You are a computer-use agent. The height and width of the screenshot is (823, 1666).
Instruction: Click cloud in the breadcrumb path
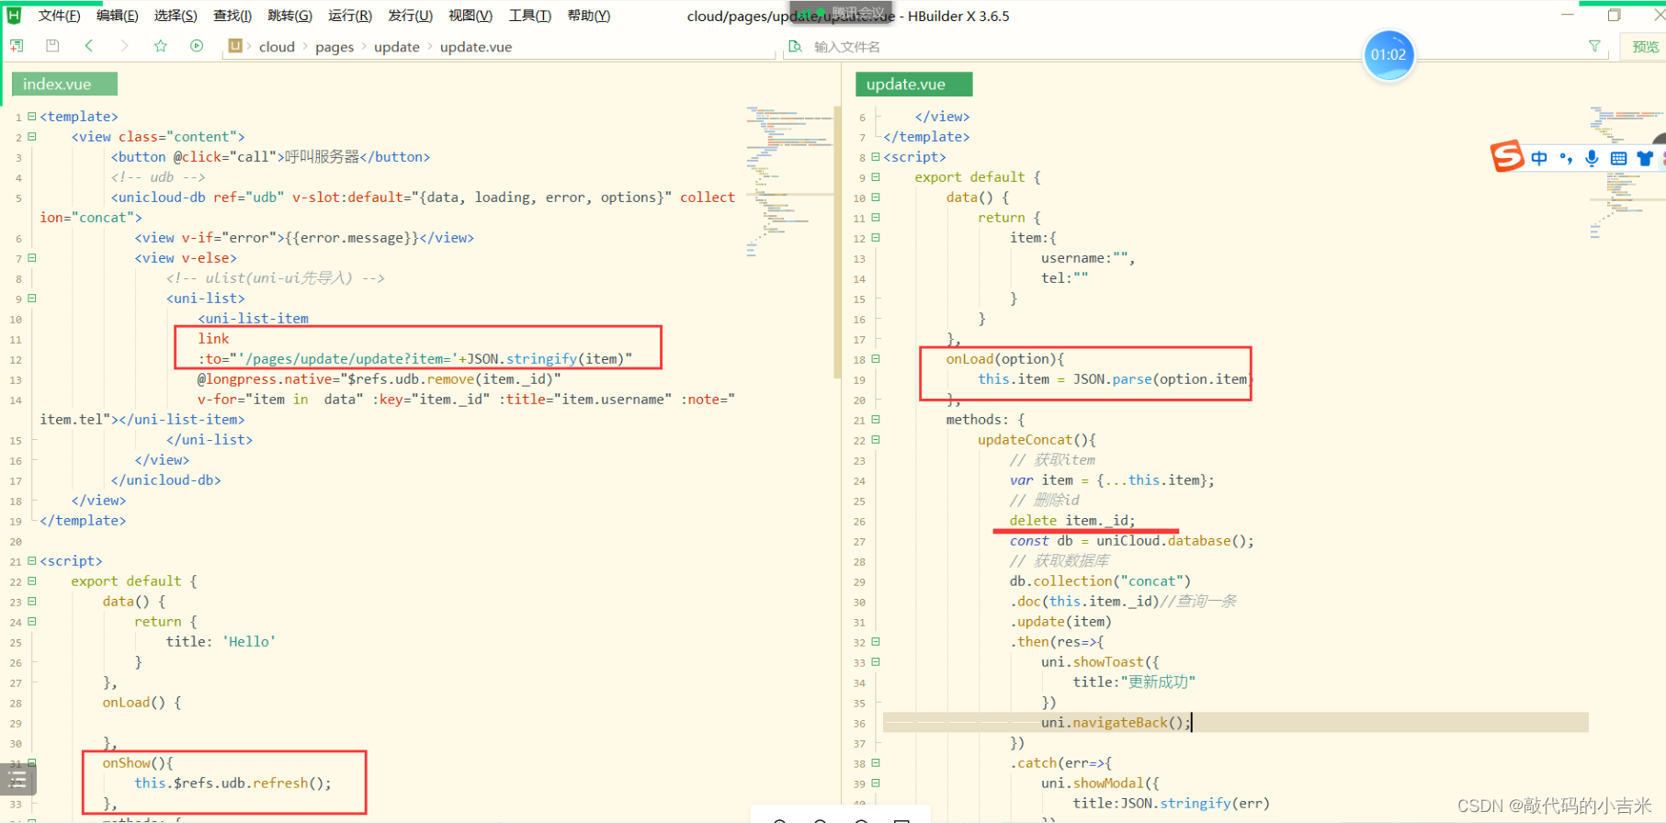point(277,47)
